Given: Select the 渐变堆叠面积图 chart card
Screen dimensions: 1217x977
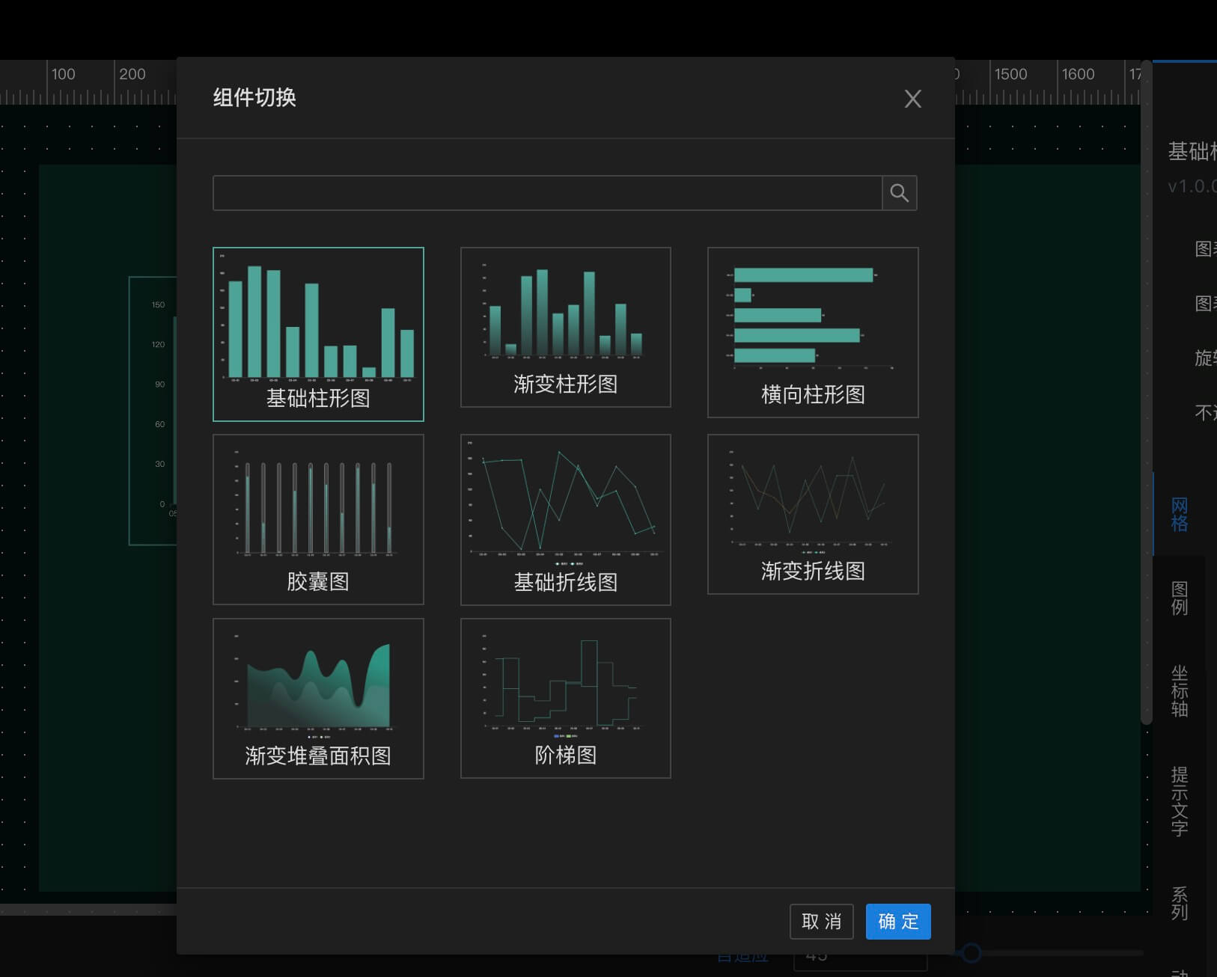Looking at the screenshot, I should pos(318,699).
